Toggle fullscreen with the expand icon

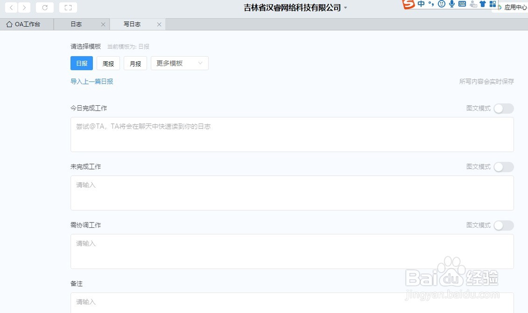coord(68,7)
